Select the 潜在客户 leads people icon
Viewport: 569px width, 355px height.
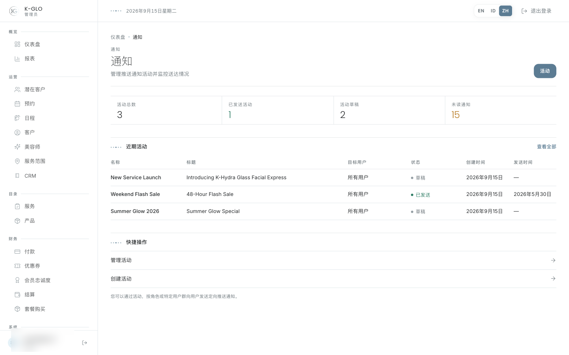click(x=17, y=90)
